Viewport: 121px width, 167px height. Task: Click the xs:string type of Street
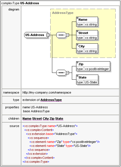[x=91, y=38]
